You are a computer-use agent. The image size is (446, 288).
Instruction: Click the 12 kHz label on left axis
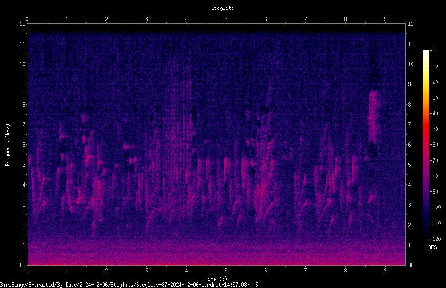[23, 24]
